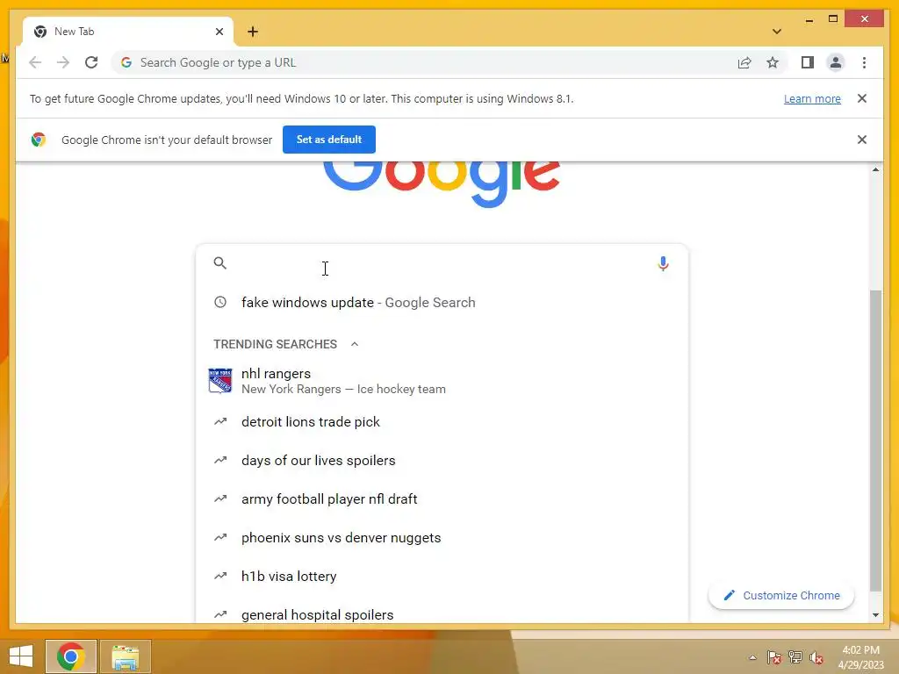This screenshot has height=674, width=899.
Task: Reload the current page
Action: tap(91, 62)
